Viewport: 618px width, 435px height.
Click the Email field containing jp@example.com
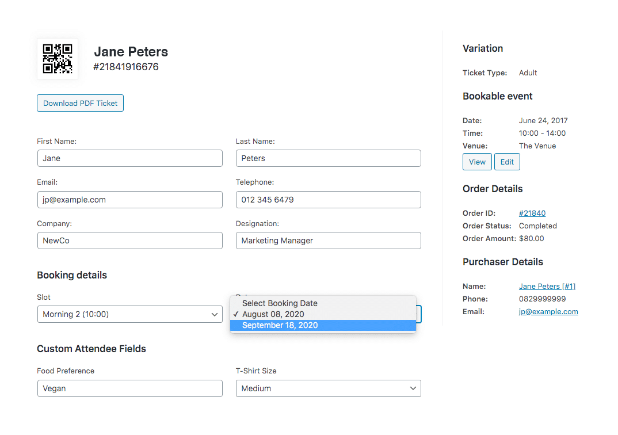(x=129, y=200)
